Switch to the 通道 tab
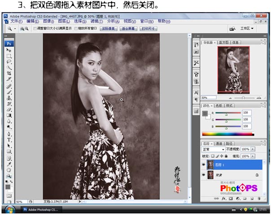This screenshot has width=271, height=215. click(x=219, y=143)
